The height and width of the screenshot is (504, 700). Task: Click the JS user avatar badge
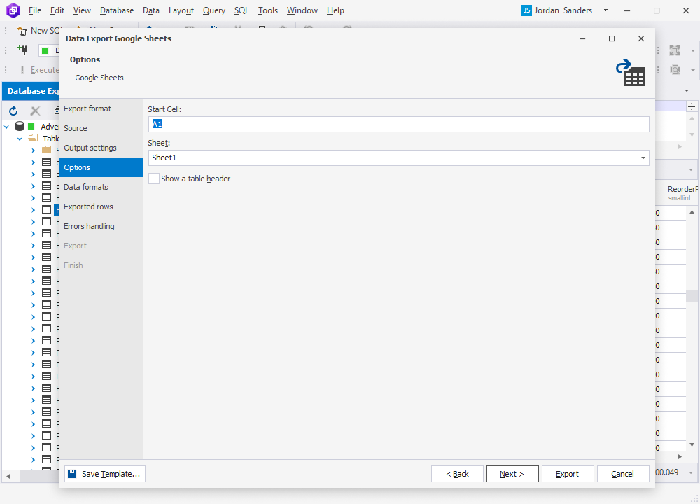(526, 10)
